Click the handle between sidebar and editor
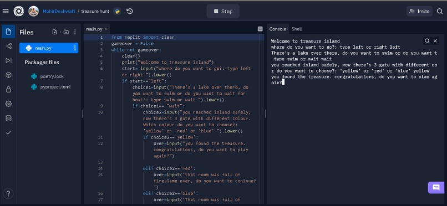 point(83,114)
